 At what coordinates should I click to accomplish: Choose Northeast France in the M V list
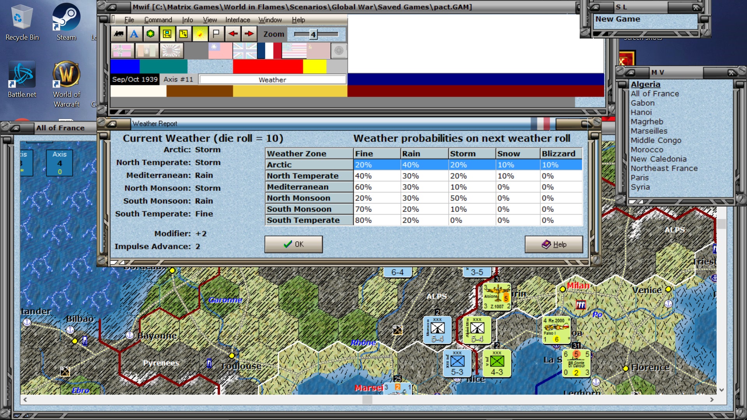[664, 168]
